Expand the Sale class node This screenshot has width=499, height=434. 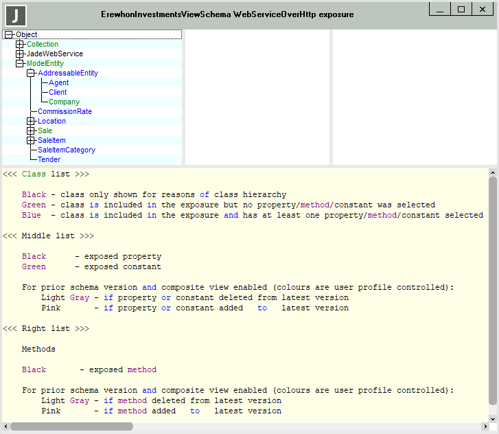click(x=31, y=131)
